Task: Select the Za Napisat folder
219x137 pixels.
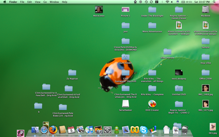Action: [x=72, y=73]
